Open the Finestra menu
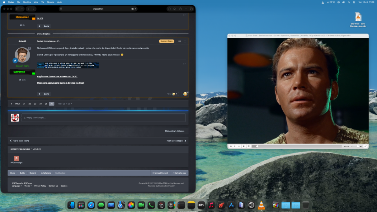This screenshot has width=377, height=212. tap(50, 2)
